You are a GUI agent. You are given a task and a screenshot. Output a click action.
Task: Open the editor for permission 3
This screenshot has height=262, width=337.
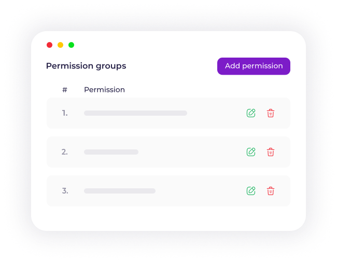[251, 191]
